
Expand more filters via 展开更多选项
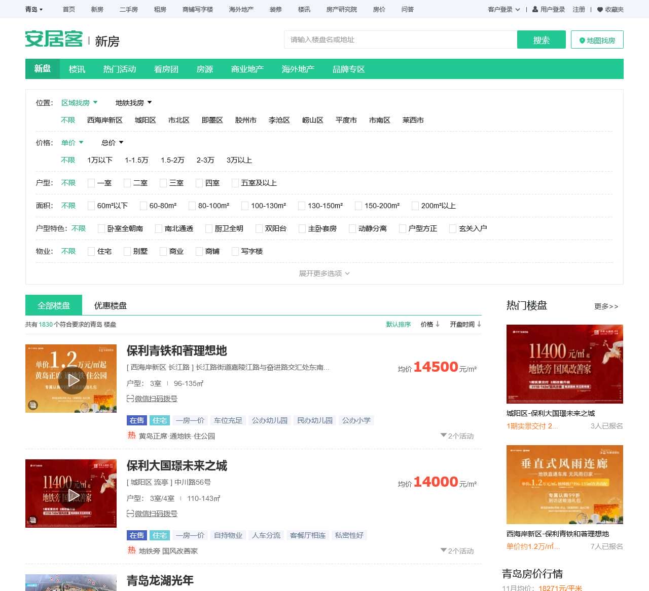coord(324,273)
